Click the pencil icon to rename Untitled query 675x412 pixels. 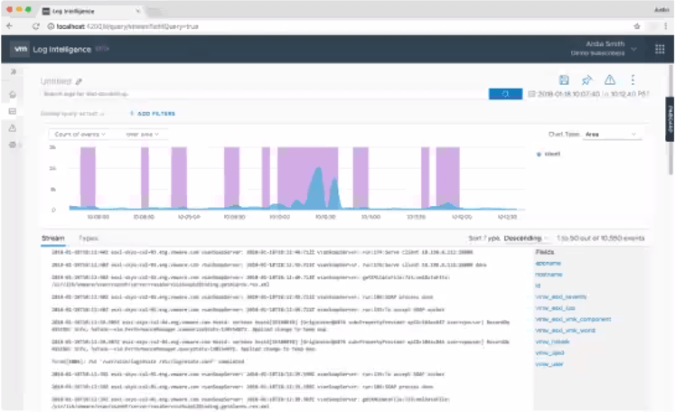(79, 81)
